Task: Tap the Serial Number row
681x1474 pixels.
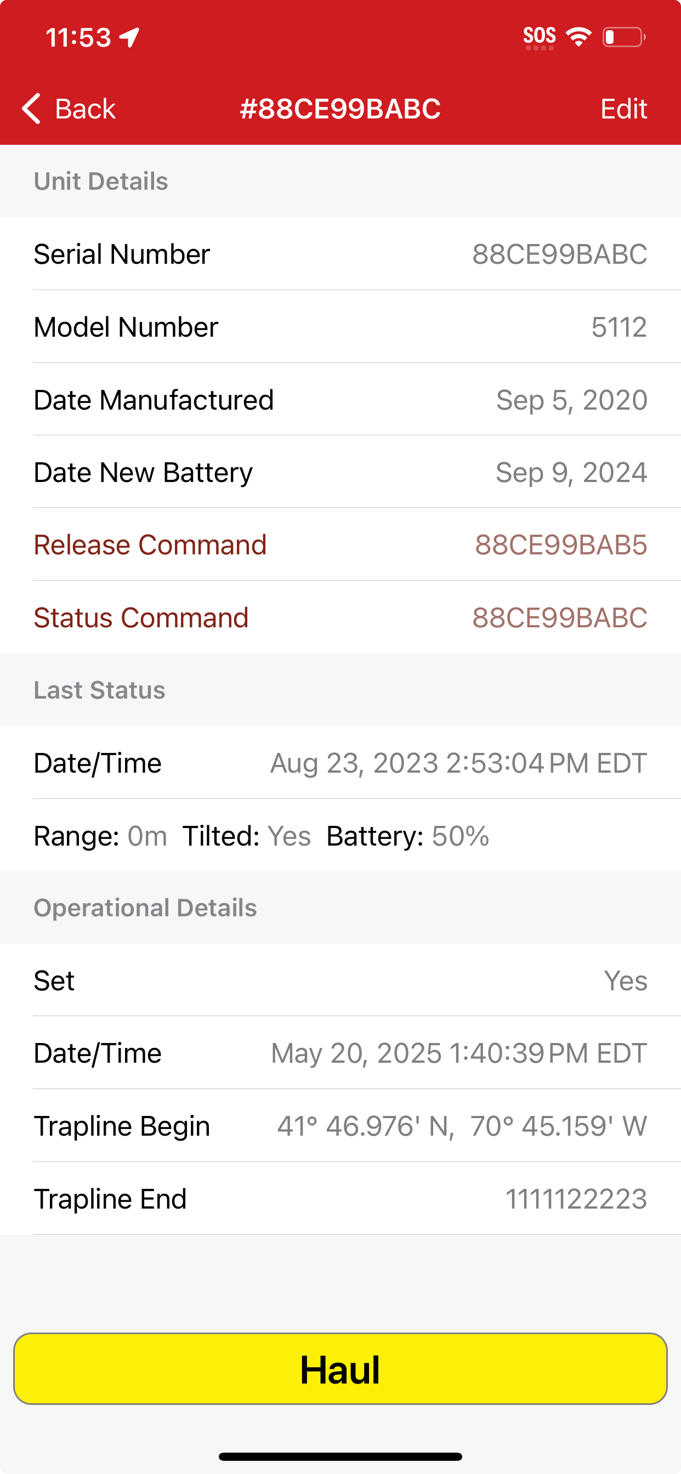Action: coord(340,253)
